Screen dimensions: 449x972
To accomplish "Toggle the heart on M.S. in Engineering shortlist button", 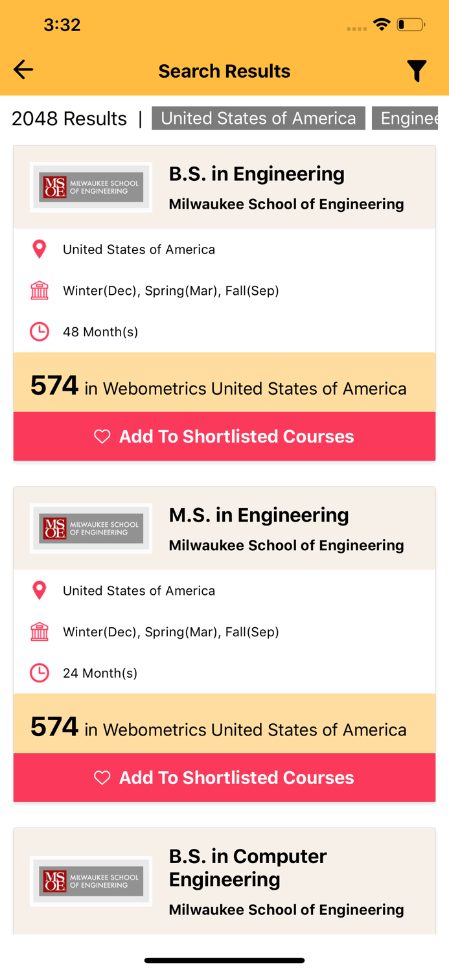I will [102, 778].
